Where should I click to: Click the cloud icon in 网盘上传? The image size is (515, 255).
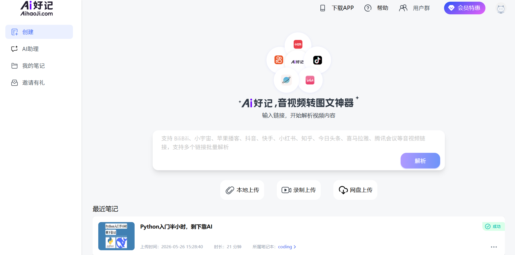tap(343, 190)
